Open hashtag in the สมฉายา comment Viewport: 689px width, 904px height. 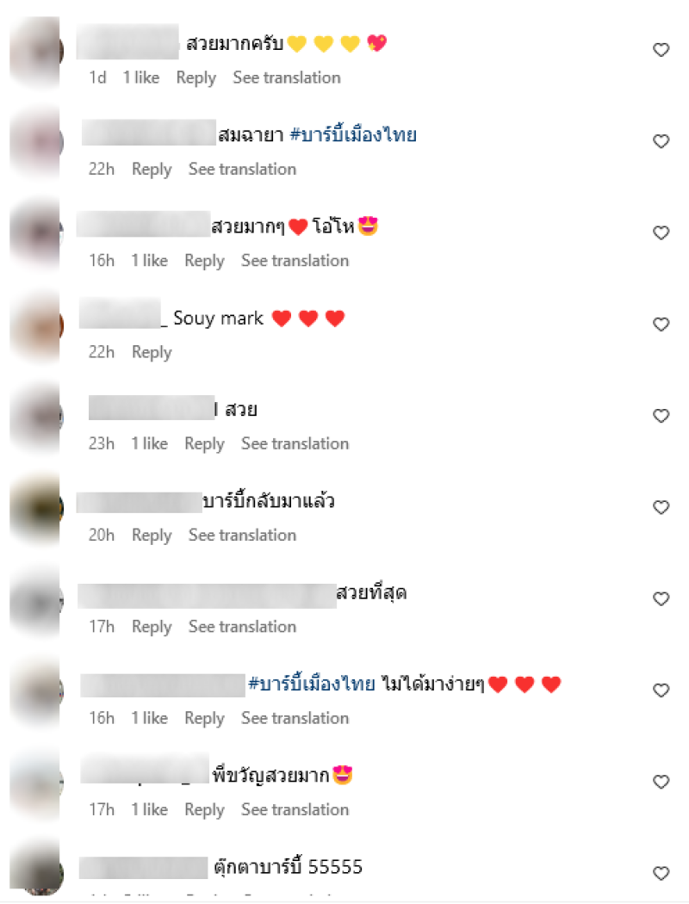353,135
